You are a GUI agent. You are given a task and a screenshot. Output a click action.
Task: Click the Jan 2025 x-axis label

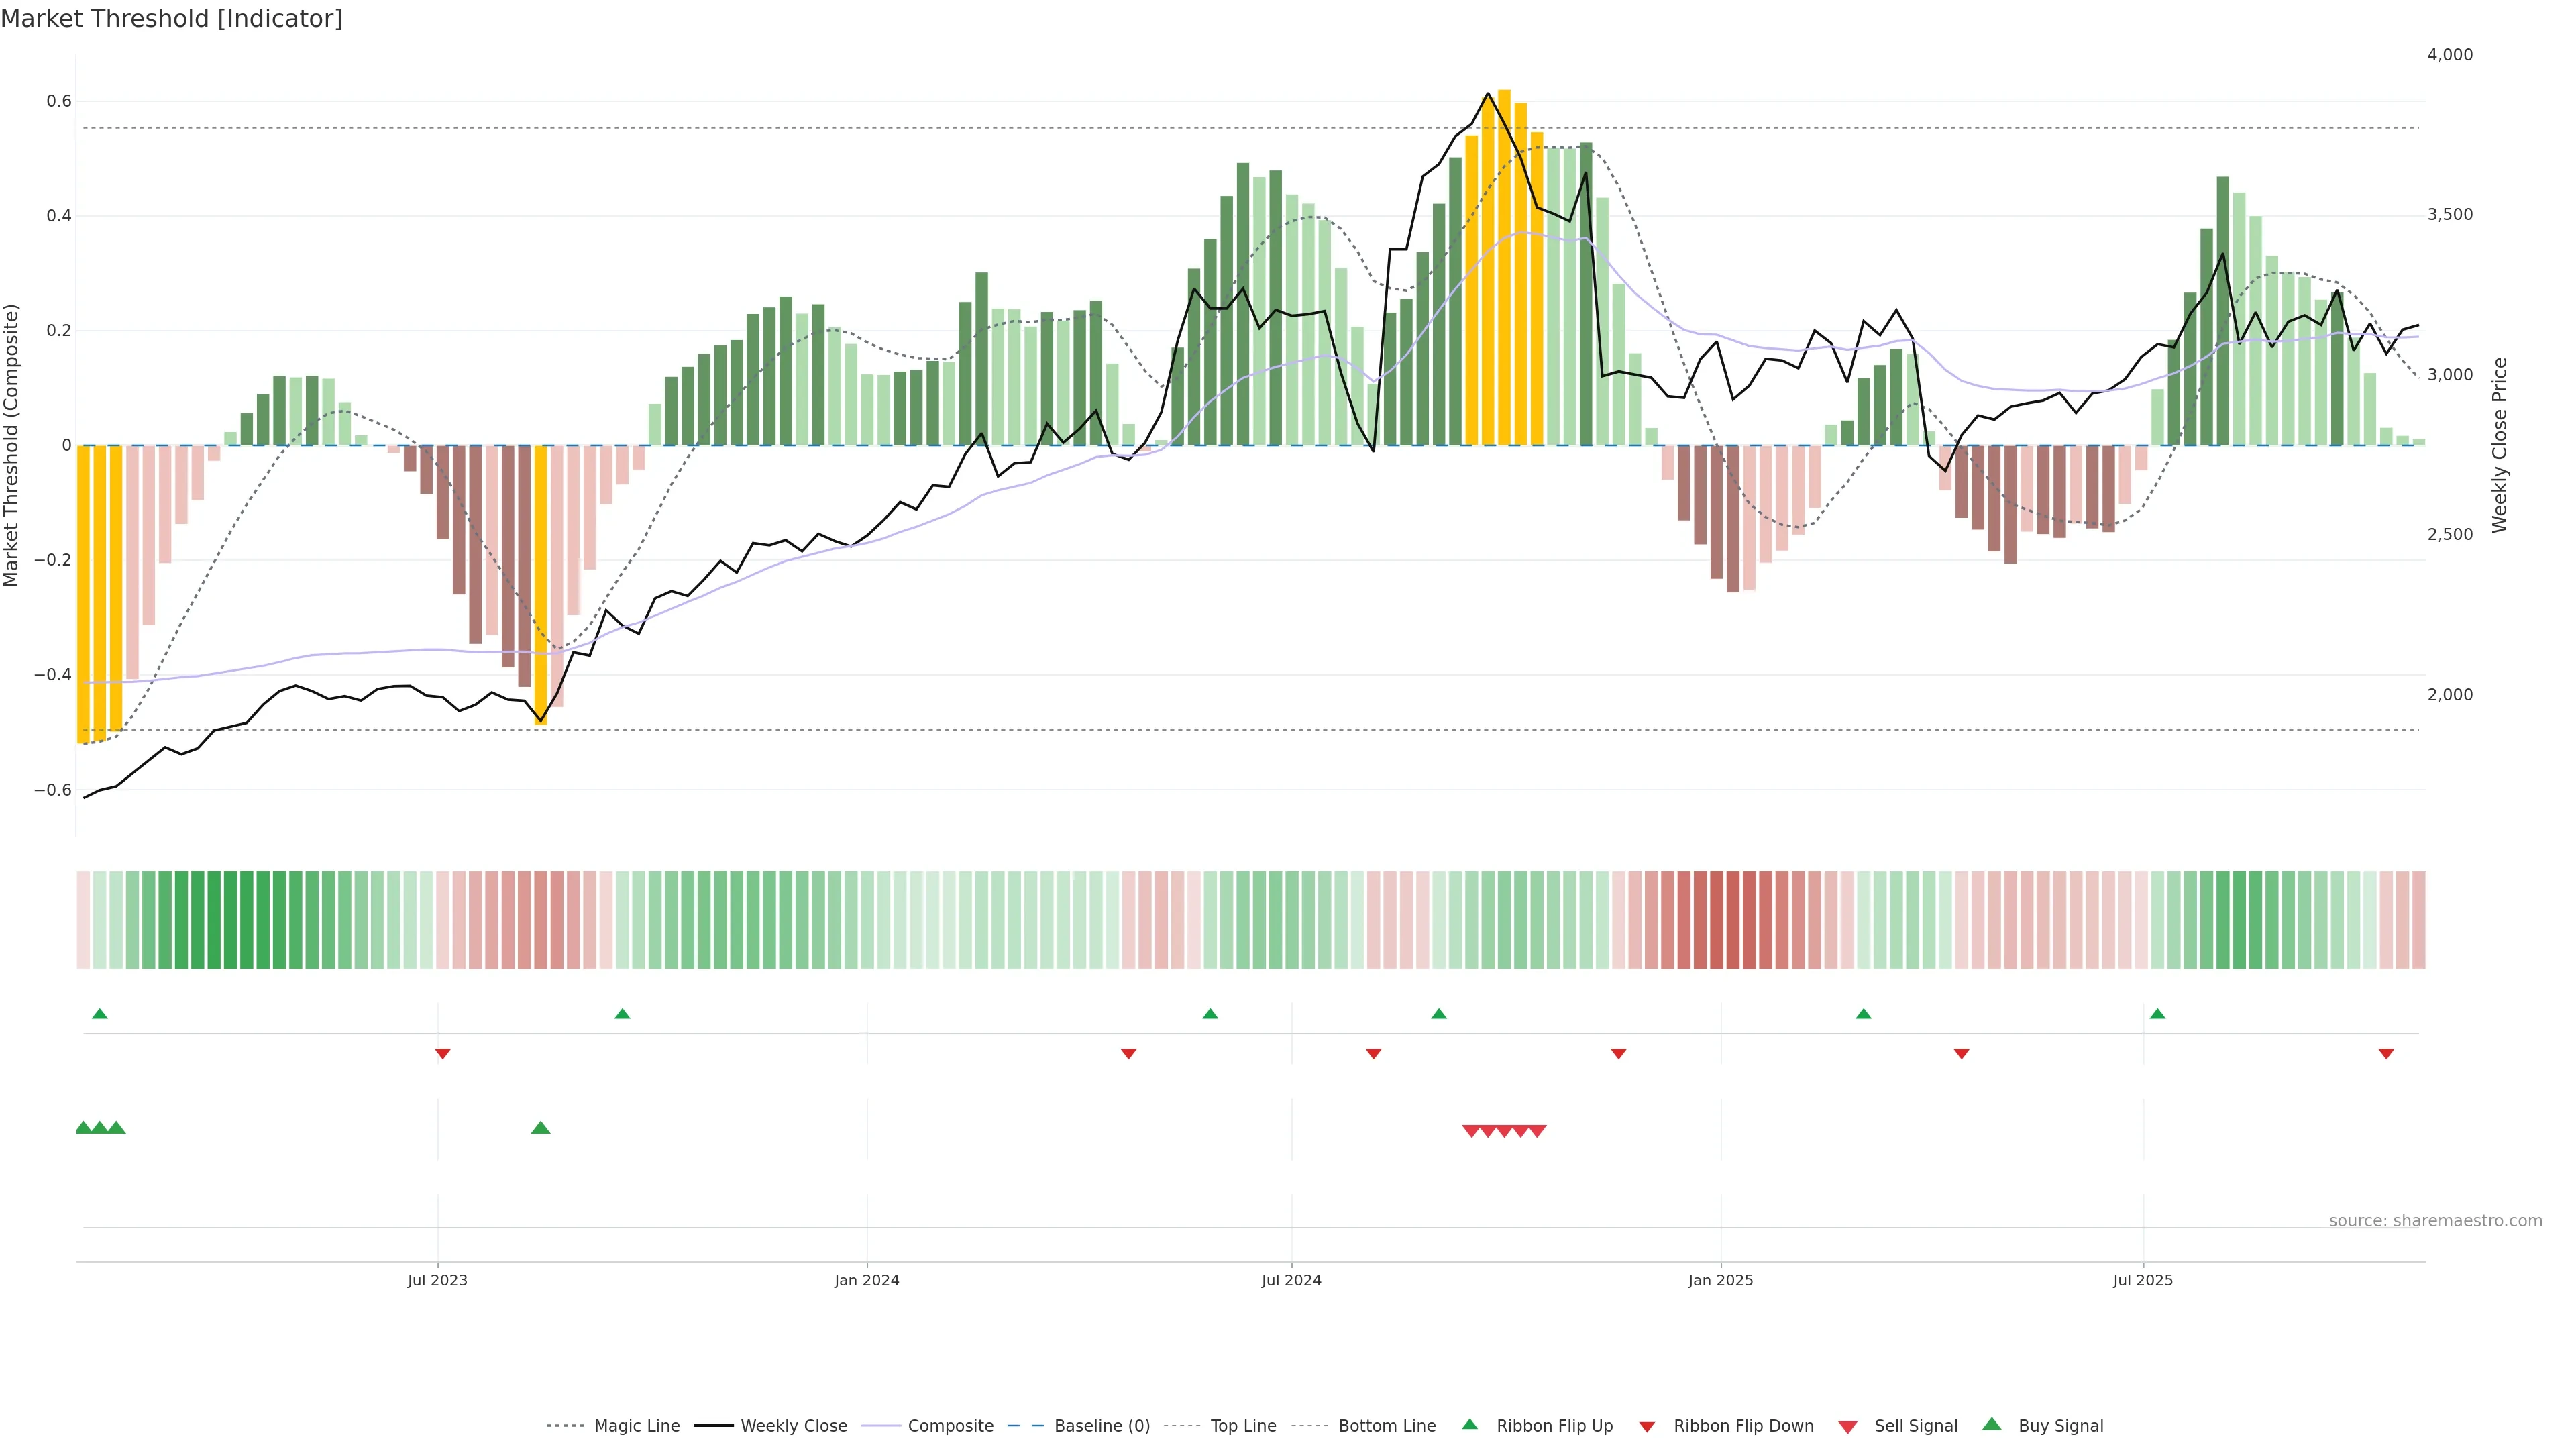coord(1720,1280)
